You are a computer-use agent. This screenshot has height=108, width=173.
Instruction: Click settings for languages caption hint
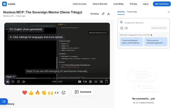click(x=36, y=37)
